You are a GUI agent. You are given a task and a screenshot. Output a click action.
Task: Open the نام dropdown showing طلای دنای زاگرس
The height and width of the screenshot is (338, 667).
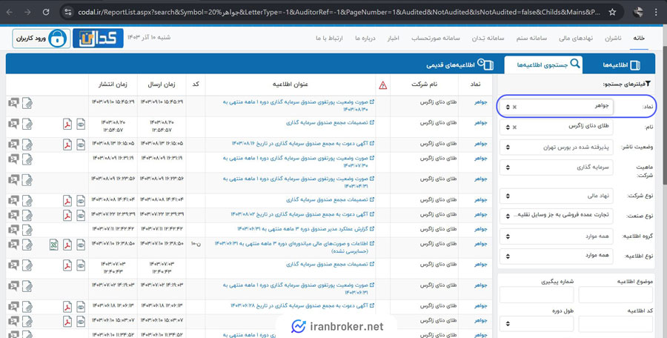[557, 127]
